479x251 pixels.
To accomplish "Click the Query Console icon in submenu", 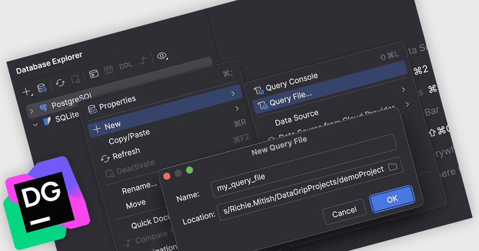I will pyautogui.click(x=259, y=90).
